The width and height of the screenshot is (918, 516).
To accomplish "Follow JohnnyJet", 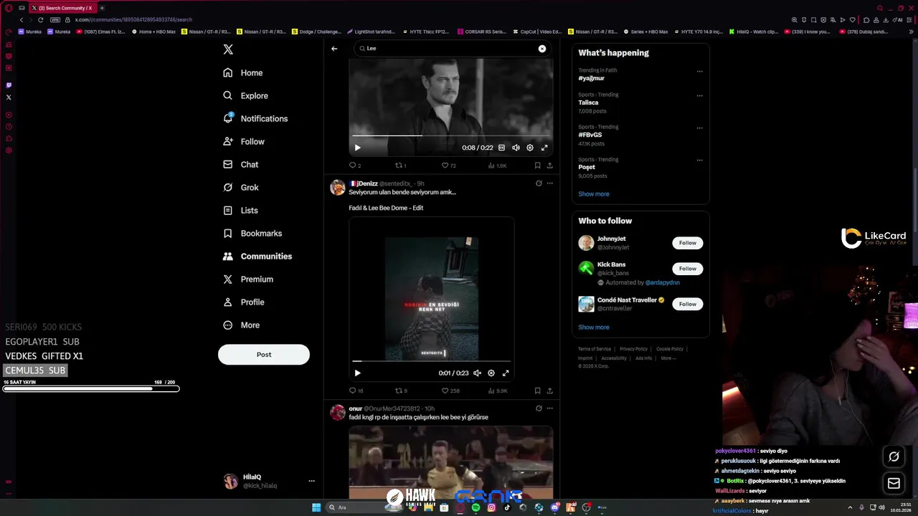I will pos(688,243).
